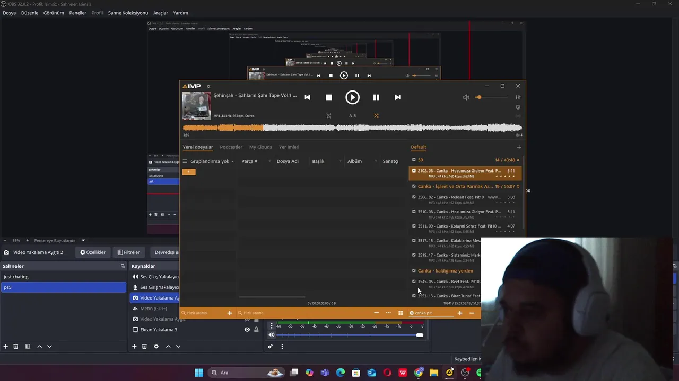Select the Default playlist tab
The height and width of the screenshot is (381, 679).
[x=418, y=147]
